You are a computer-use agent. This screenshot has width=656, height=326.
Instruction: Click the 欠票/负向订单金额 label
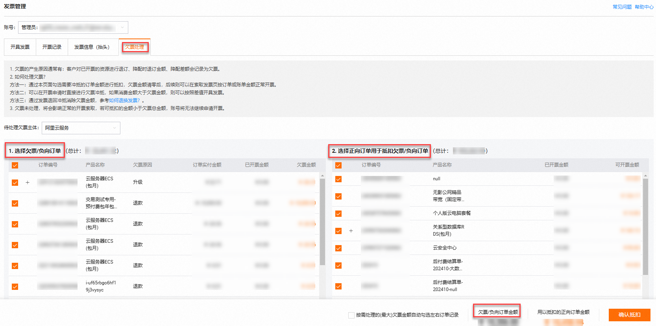point(498,312)
